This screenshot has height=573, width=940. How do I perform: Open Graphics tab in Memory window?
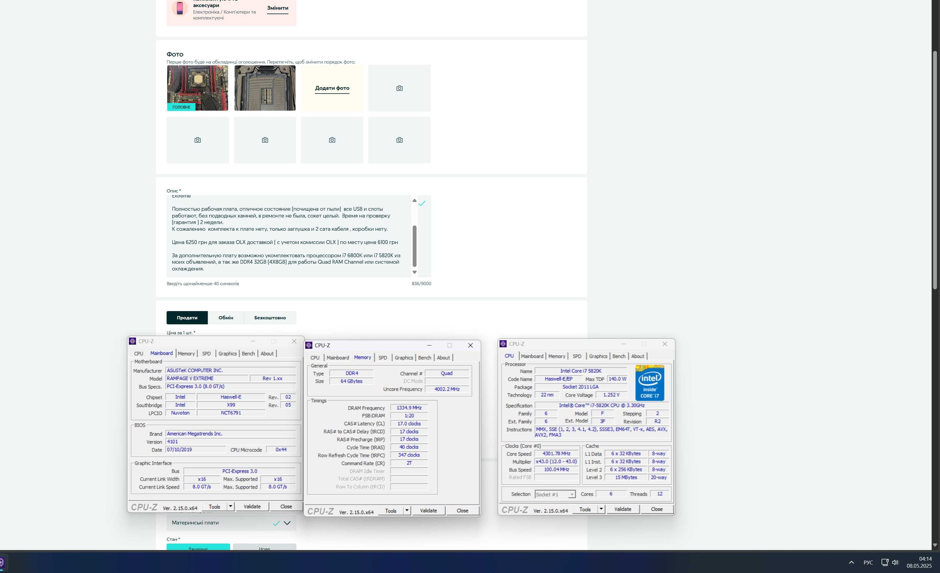403,358
